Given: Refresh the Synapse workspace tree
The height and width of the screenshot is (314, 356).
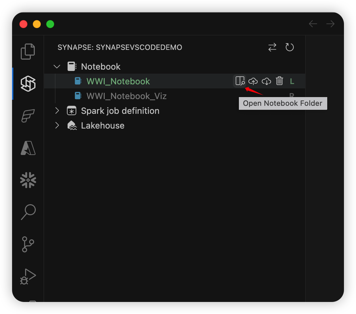Looking at the screenshot, I should coord(289,47).
